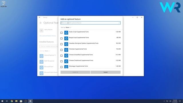Click the Canadian Aboriginal Syllabics feature icon
This screenshot has height=103, width=183.
click(66, 44)
